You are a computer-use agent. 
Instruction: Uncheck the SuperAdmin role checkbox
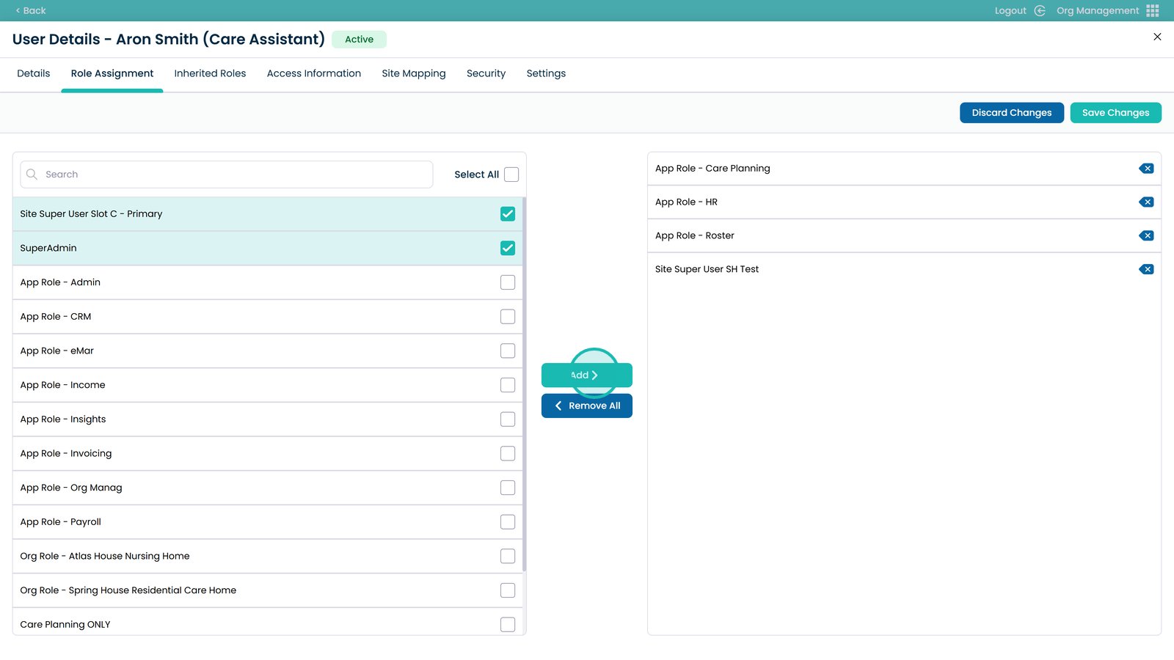507,249
